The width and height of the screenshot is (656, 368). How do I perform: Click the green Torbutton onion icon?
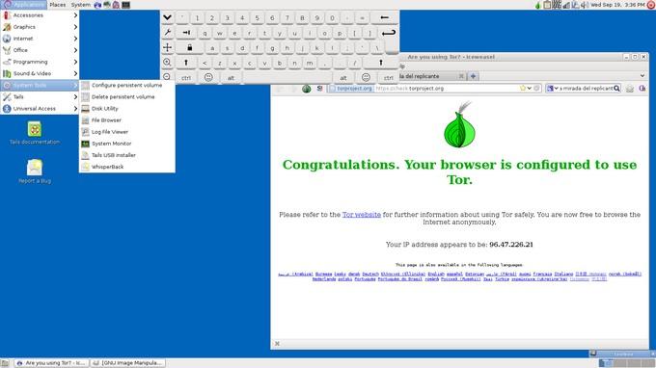point(306,89)
